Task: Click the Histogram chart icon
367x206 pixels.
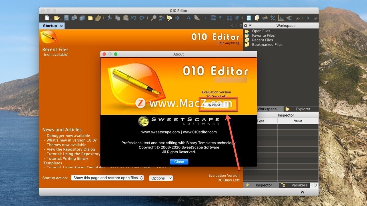Action: (281, 18)
